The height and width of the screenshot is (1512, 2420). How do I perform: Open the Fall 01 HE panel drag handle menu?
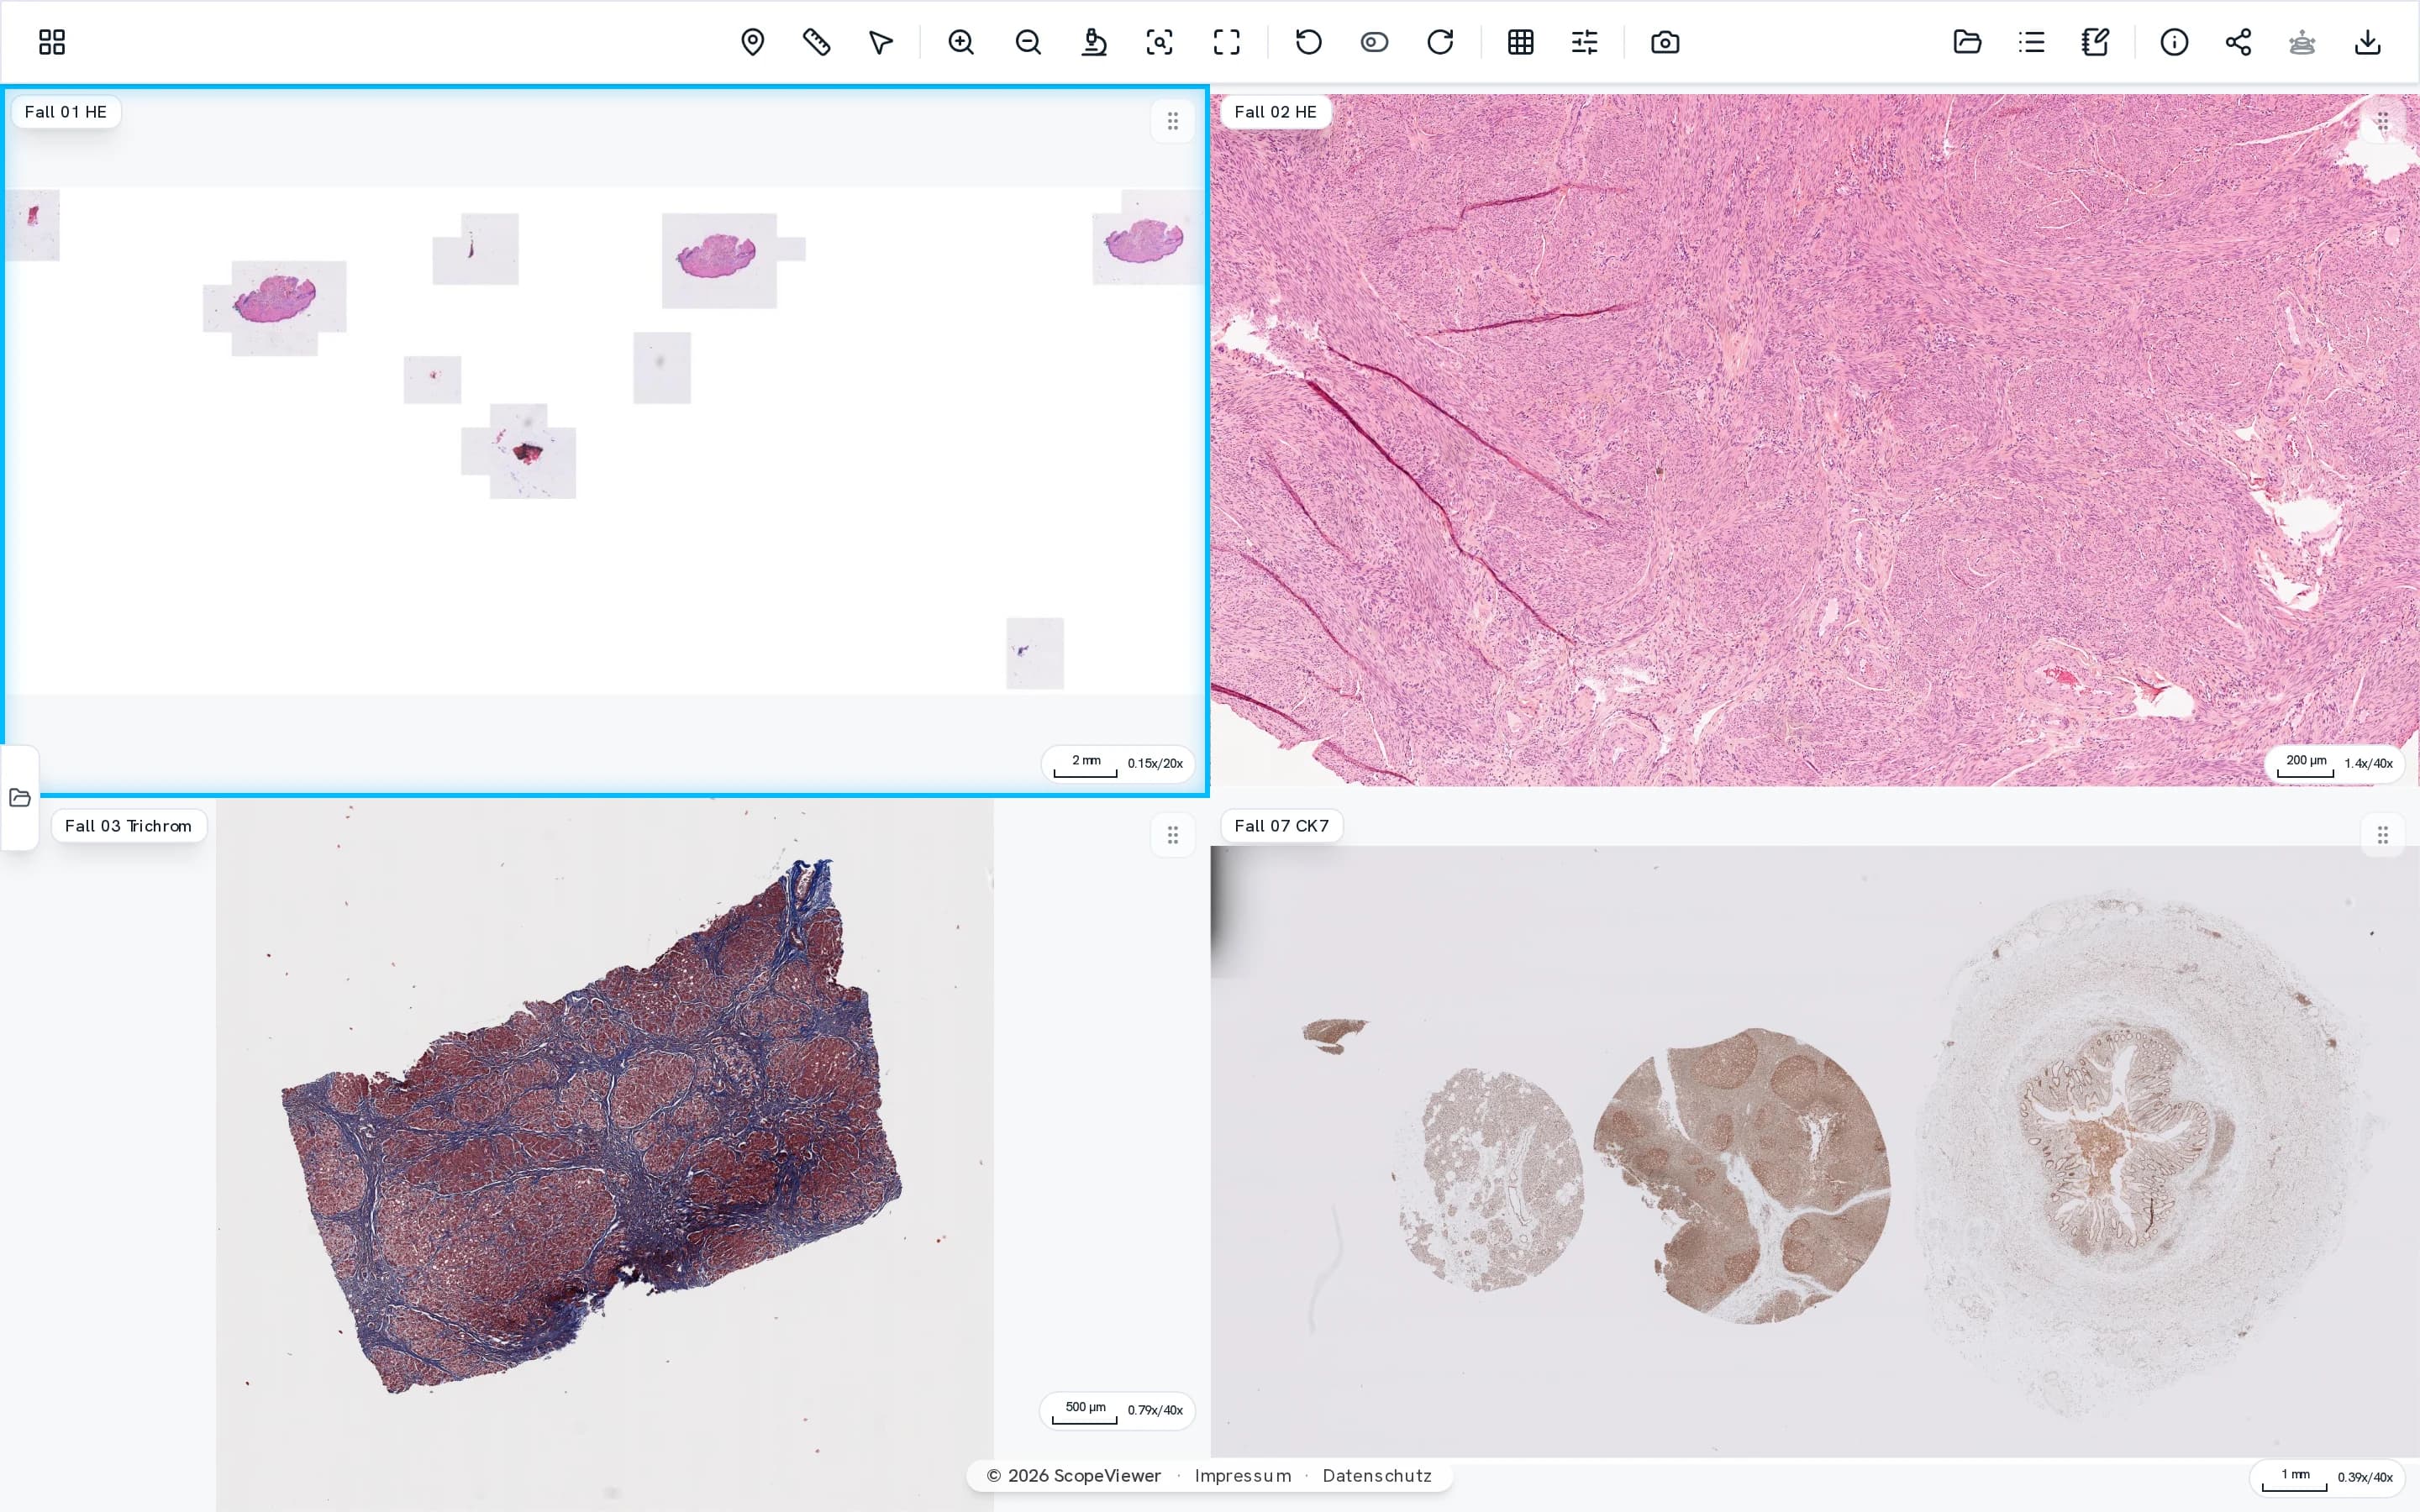coord(1173,122)
